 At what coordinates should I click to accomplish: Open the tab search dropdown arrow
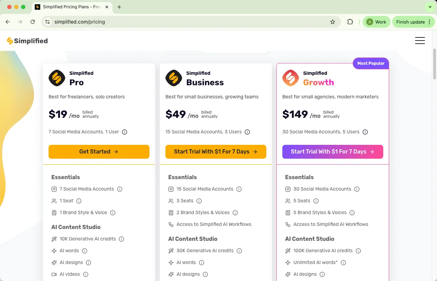click(430, 7)
